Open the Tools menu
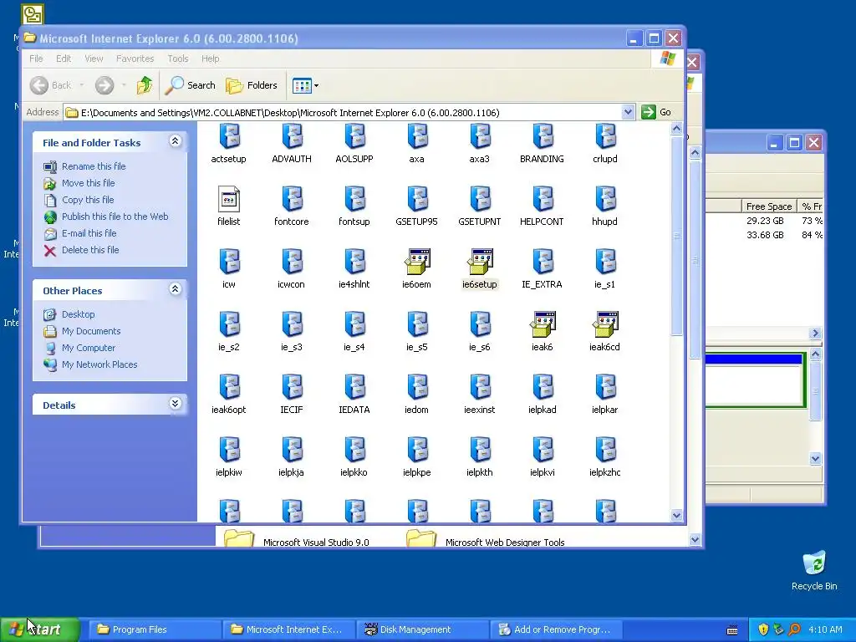856x642 pixels. click(178, 59)
